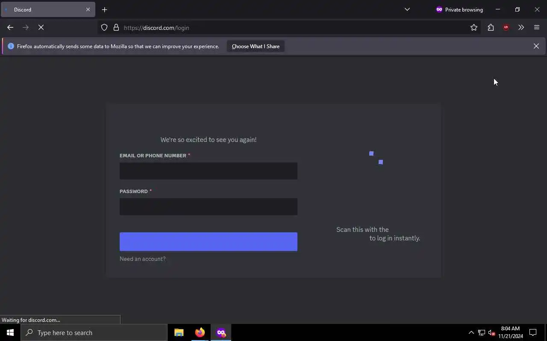Dismiss the Firefox data notification bar

(536, 46)
